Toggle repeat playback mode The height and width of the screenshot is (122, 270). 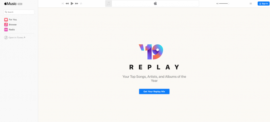[x=81, y=3]
